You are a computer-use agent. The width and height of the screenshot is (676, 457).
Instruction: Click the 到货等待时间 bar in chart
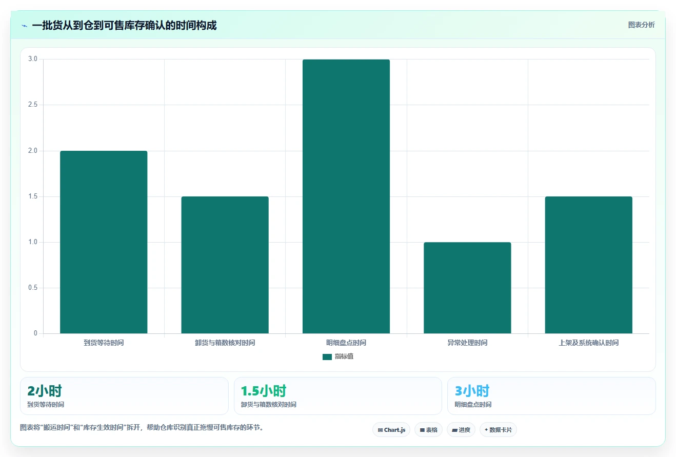[104, 242]
